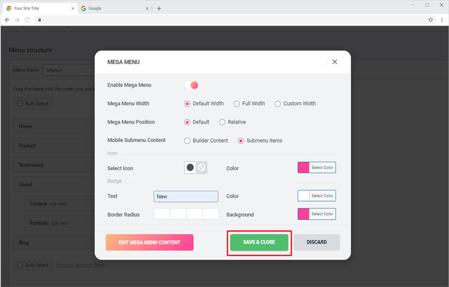Screen dimensions: 449x287
Task: Bookmark page with the star icon
Action: pyautogui.click(x=430, y=20)
